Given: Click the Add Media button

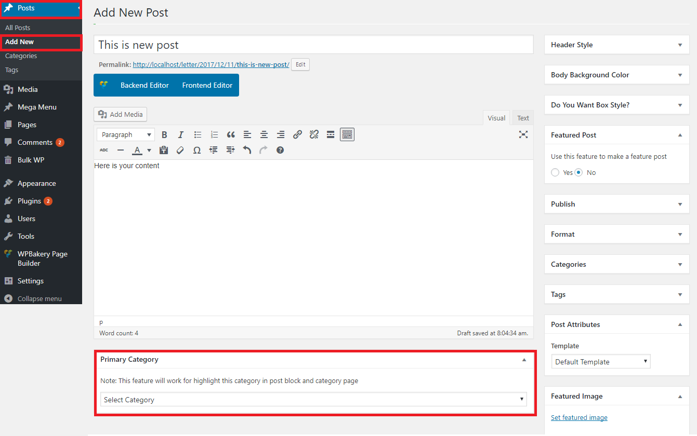Looking at the screenshot, I should pos(121,114).
